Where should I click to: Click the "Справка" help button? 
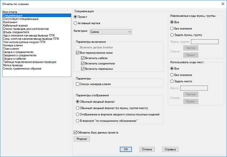tap(170, 149)
